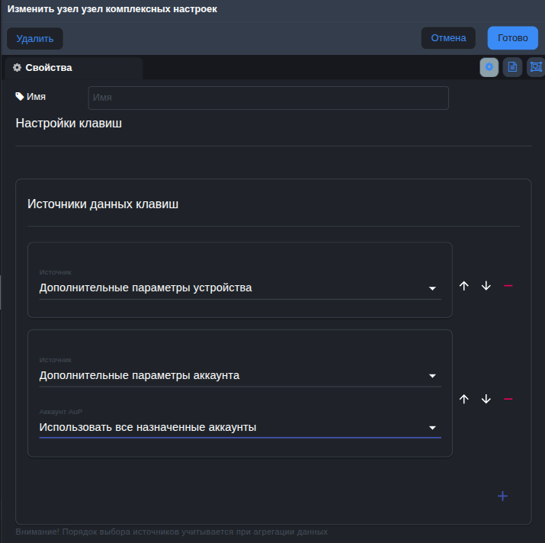Open the appearance (object group) icon

click(536, 67)
